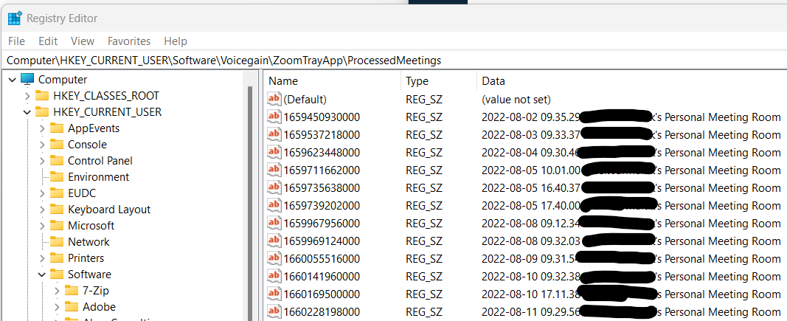Select the Printers folder icon
Viewport: 787px width, 321px height.
[x=57, y=258]
